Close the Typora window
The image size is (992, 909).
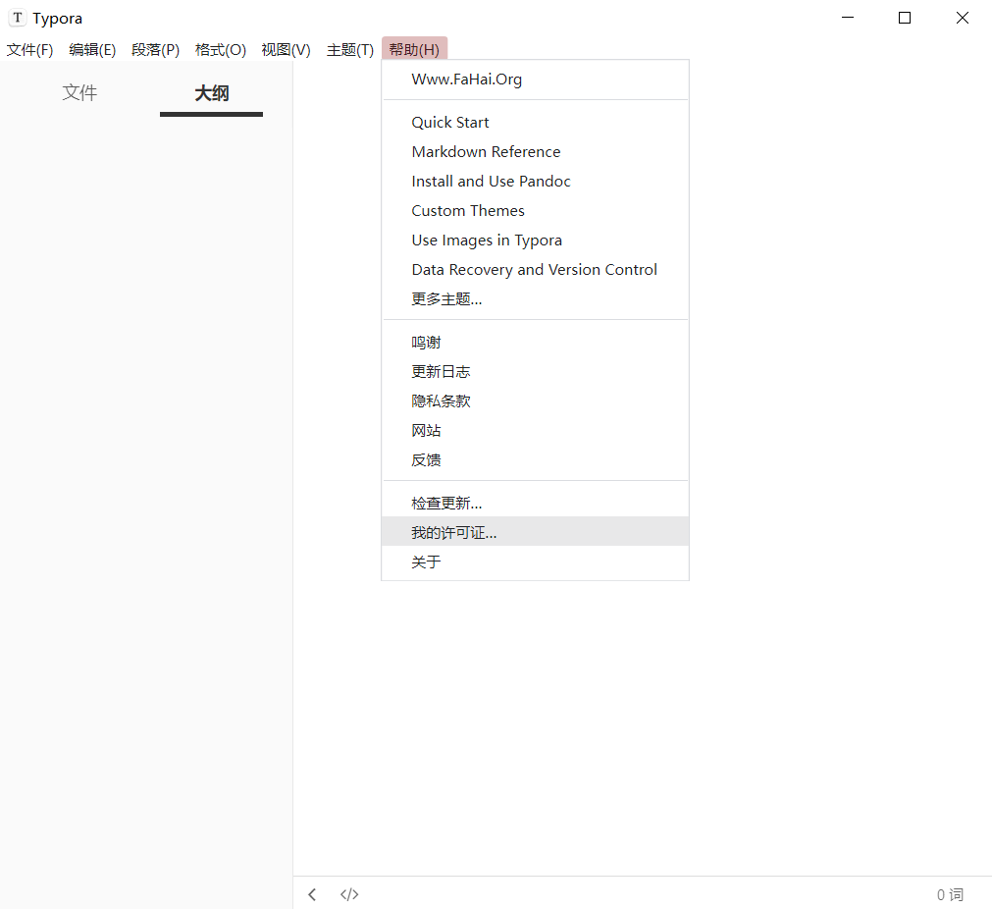tap(963, 18)
